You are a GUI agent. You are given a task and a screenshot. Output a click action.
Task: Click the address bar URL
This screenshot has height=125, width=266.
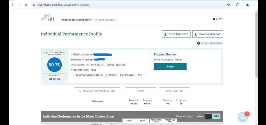tap(63, 5)
